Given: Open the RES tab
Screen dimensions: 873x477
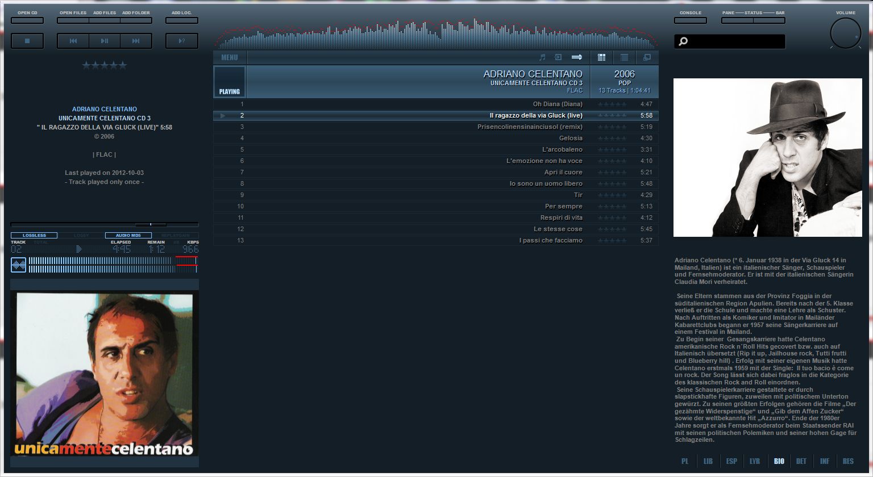Looking at the screenshot, I should pos(848,461).
